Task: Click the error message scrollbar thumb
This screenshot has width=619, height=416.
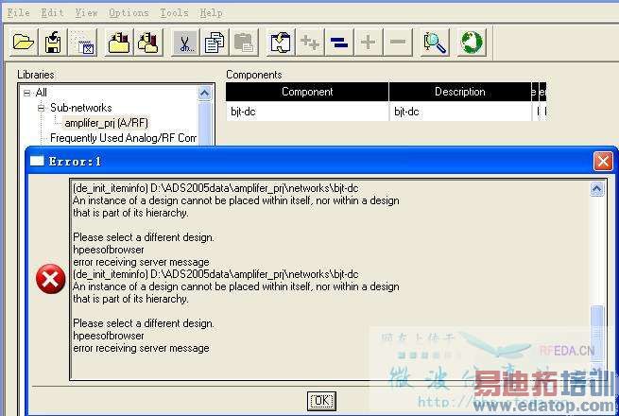Action: (x=596, y=338)
